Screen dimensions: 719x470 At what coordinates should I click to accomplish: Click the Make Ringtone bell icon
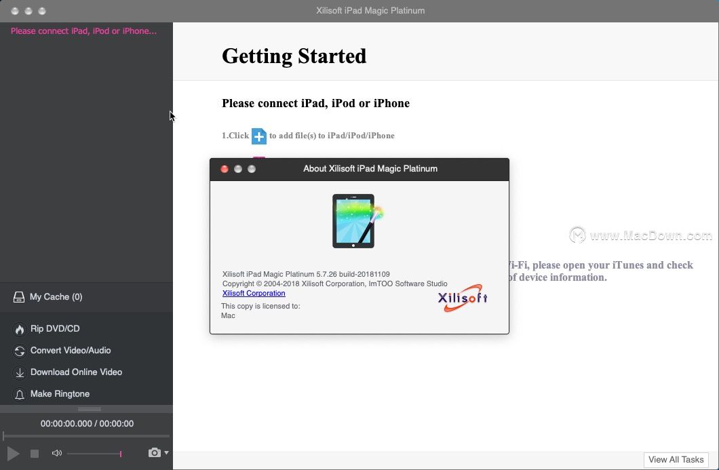(19, 394)
